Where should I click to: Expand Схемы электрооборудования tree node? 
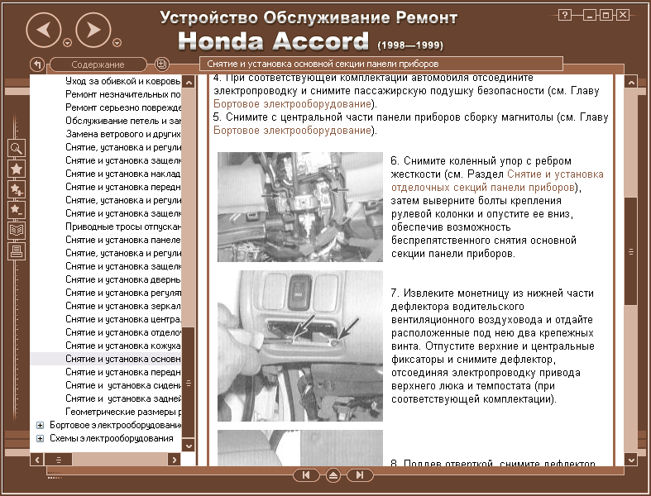(39, 438)
